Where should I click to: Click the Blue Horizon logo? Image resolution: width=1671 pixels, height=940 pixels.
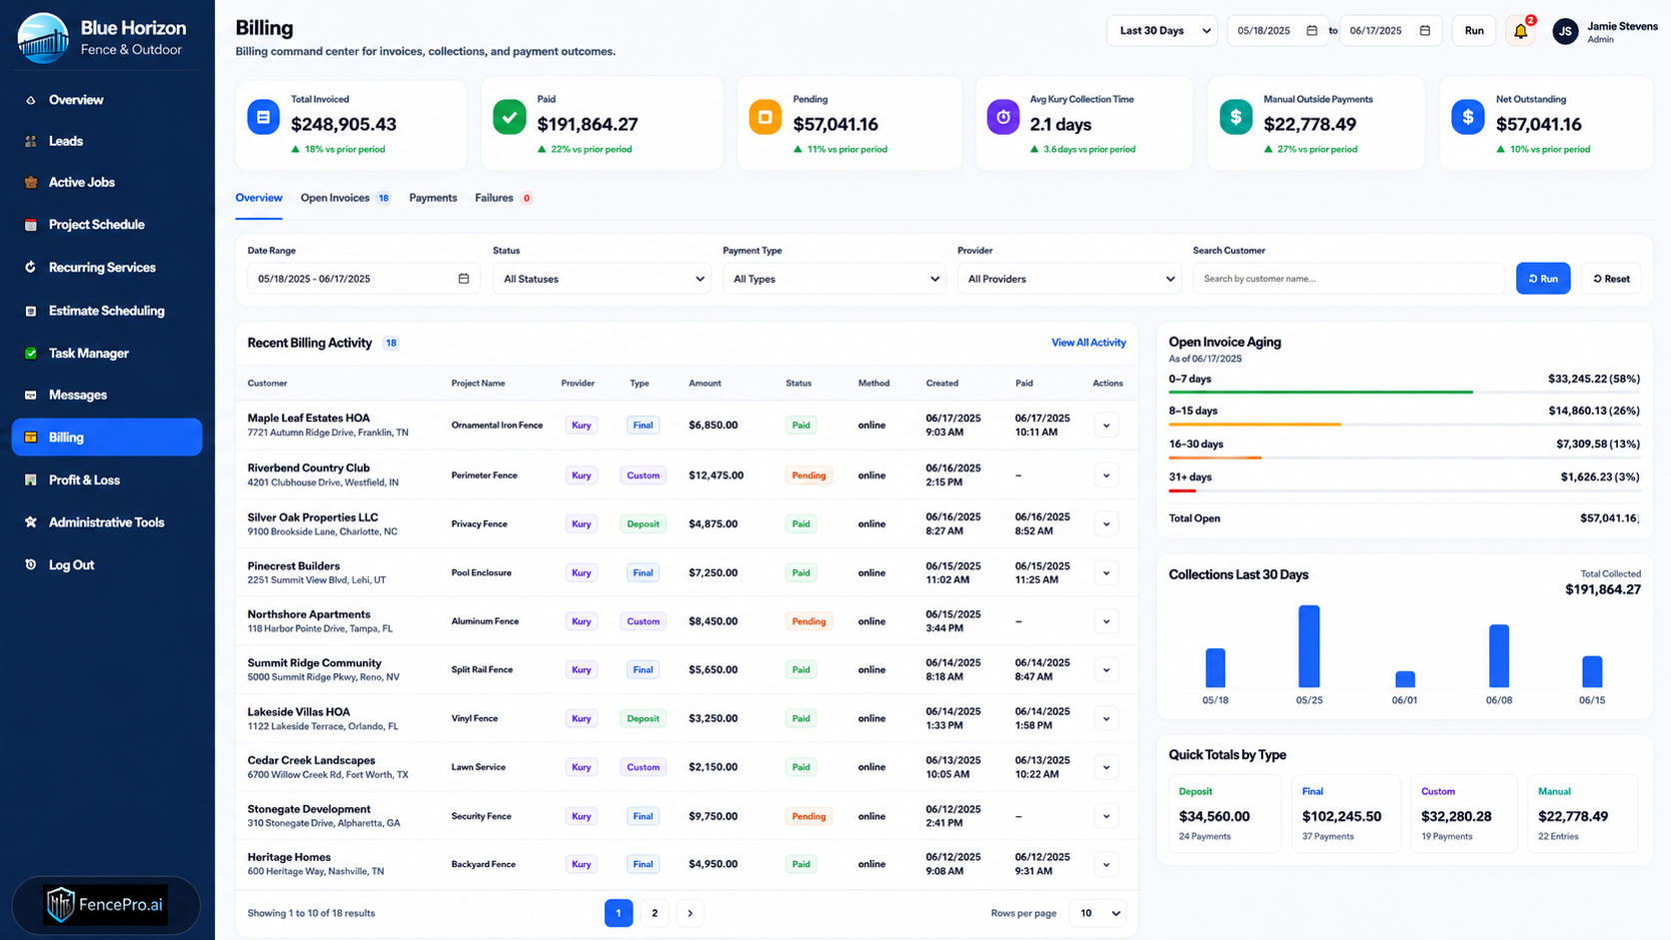[43, 37]
